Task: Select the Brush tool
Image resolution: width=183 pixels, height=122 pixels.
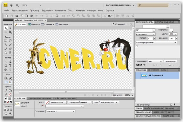Action: pos(10,45)
